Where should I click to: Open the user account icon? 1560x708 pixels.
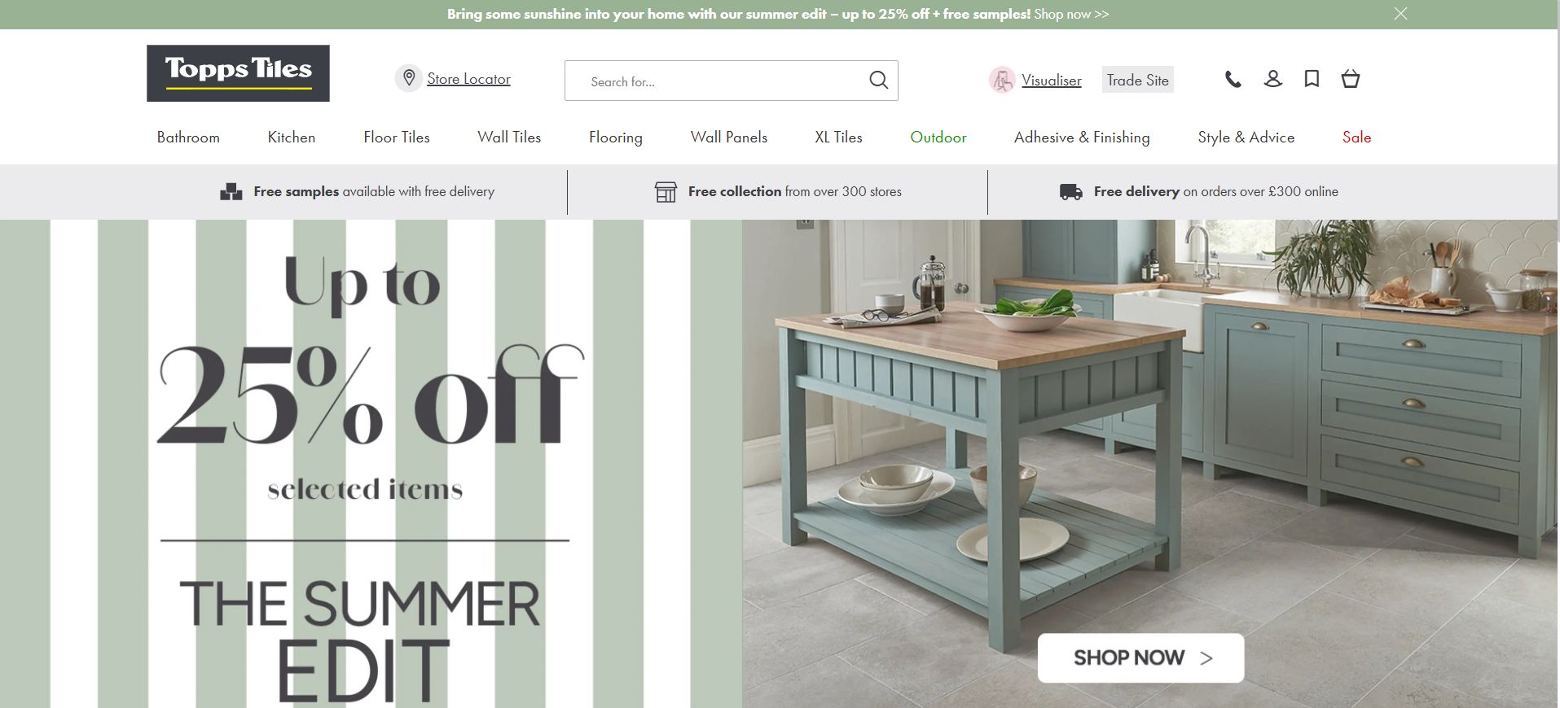[x=1272, y=79]
